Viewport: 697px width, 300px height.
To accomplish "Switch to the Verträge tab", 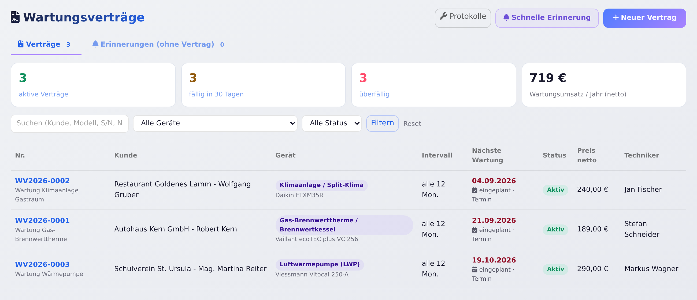I will pyautogui.click(x=46, y=44).
